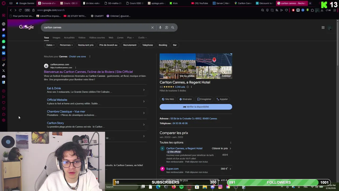339x191 pixels.
Task: Open the downloads icon in toolbar
Action: [322, 10]
